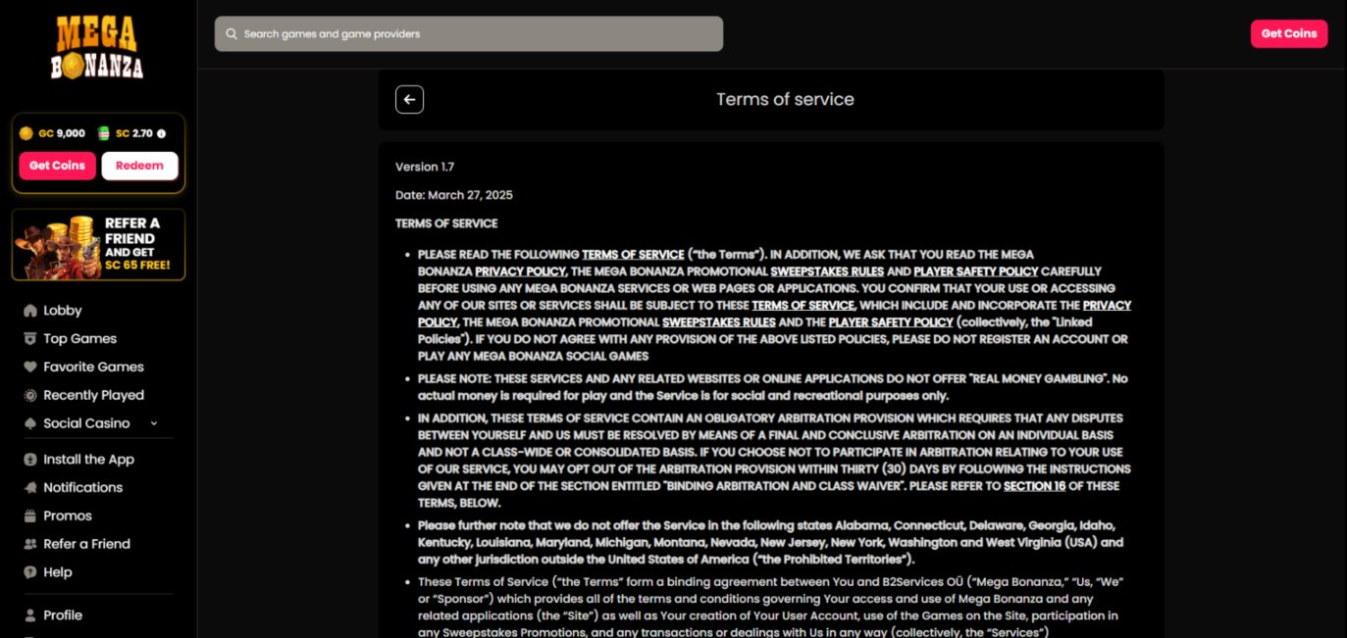Click the sidebar Get Coins button

(x=58, y=166)
